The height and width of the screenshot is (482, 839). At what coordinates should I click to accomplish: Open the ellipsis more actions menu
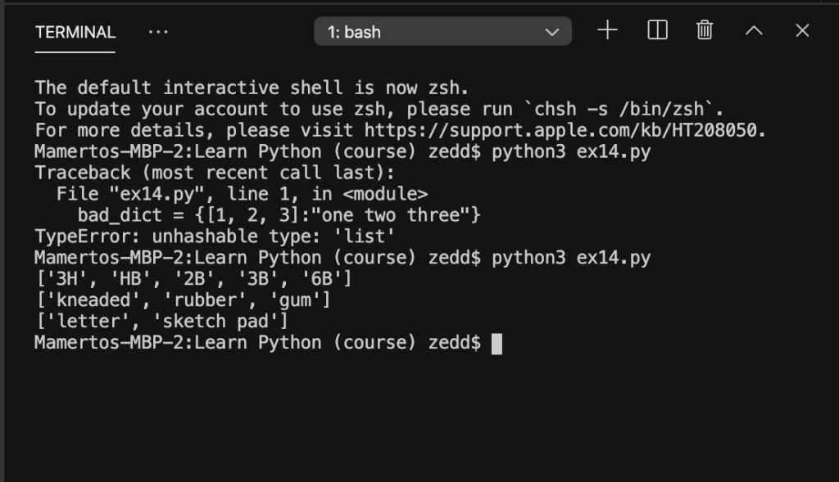[x=158, y=32]
